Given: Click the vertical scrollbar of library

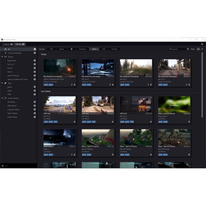Looking at the screenshot, I should tap(202, 85).
